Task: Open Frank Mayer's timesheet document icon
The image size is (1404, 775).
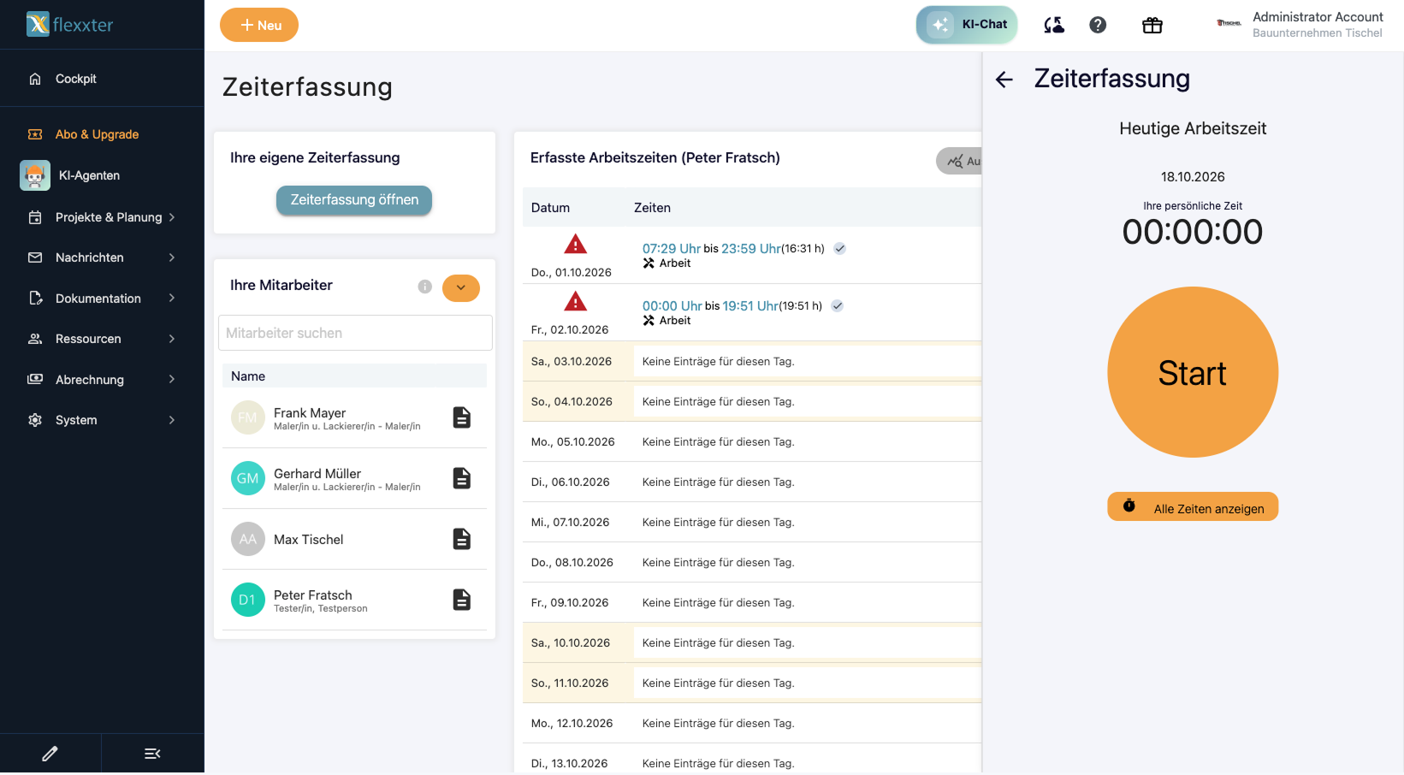Action: point(462,417)
